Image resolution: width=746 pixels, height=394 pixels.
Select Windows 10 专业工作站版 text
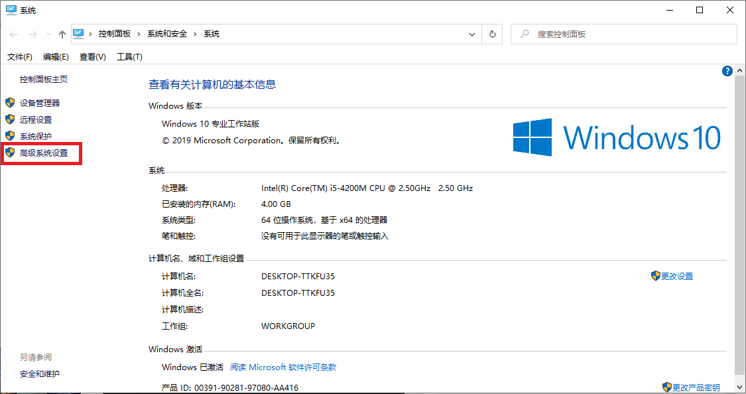click(210, 124)
